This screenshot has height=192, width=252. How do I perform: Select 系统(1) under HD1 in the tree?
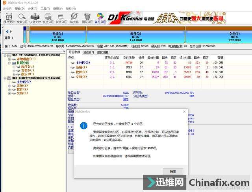[22, 86]
